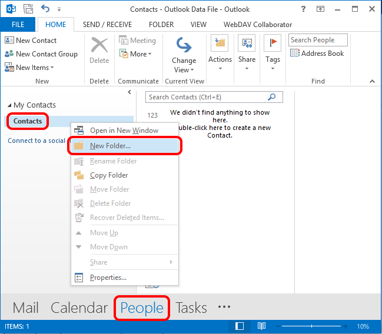Click the Outlook application icon in title bar
The image size is (382, 334).
click(11, 9)
